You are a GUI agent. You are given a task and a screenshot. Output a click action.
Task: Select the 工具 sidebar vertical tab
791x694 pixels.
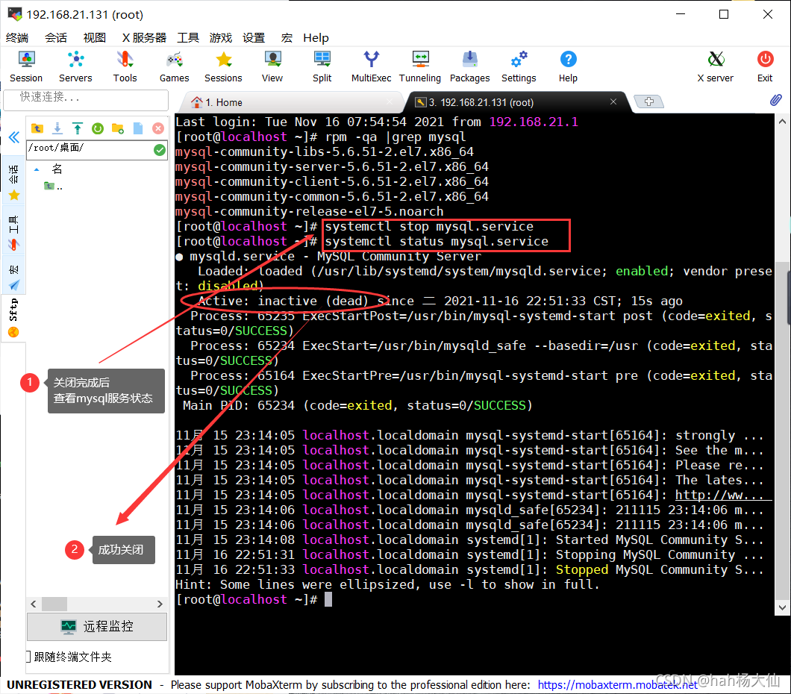[x=13, y=231]
